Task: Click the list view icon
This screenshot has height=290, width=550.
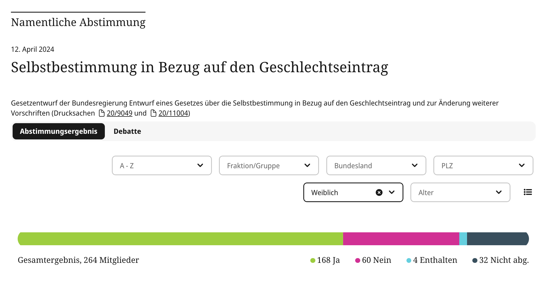Action: 528,192
